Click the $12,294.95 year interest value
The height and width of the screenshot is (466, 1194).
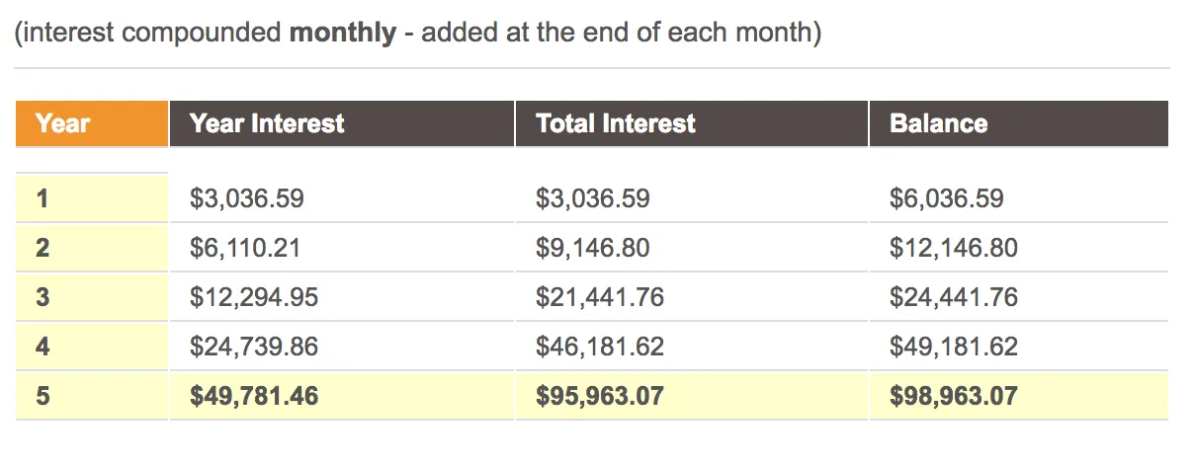[x=254, y=297]
